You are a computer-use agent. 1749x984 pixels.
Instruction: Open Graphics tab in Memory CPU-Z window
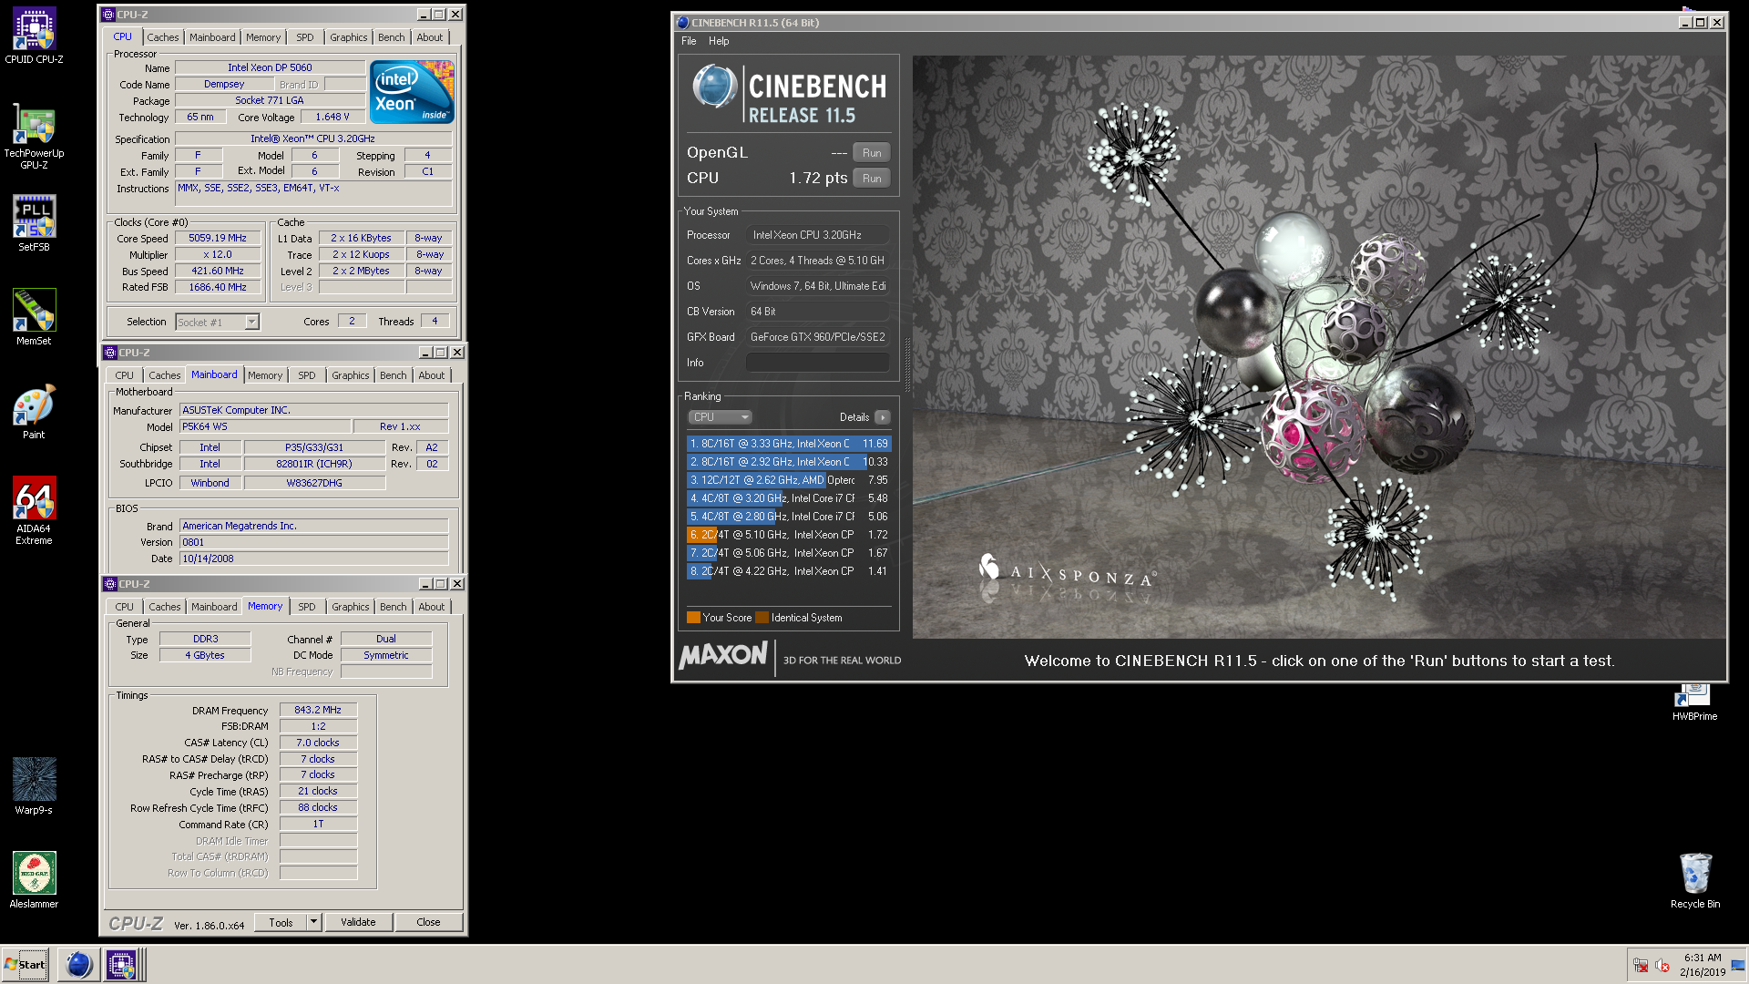351,607
